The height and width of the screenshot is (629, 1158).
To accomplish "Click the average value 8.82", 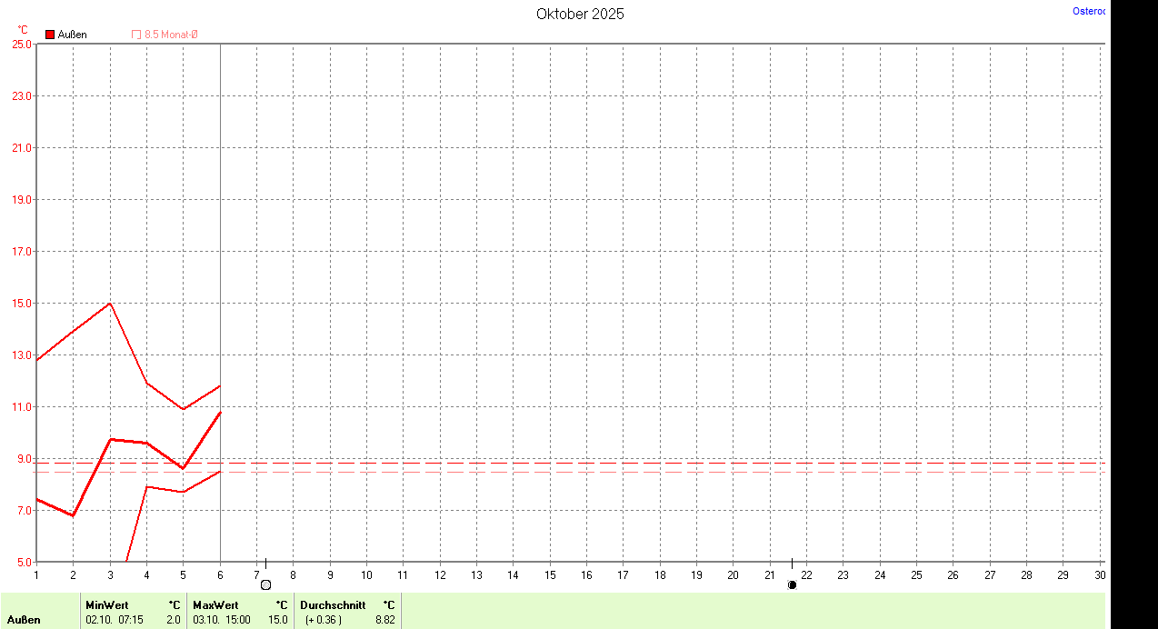I will point(385,620).
